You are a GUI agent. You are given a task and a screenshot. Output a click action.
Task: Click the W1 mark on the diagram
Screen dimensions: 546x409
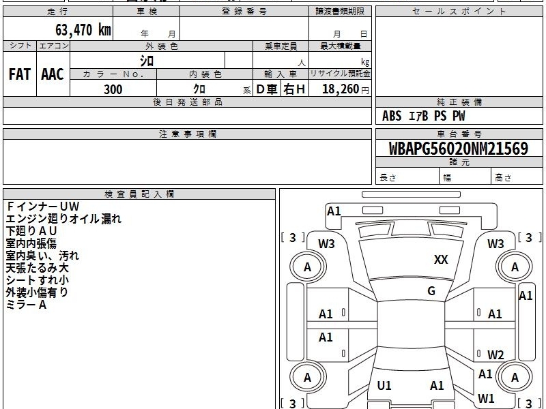click(x=486, y=398)
